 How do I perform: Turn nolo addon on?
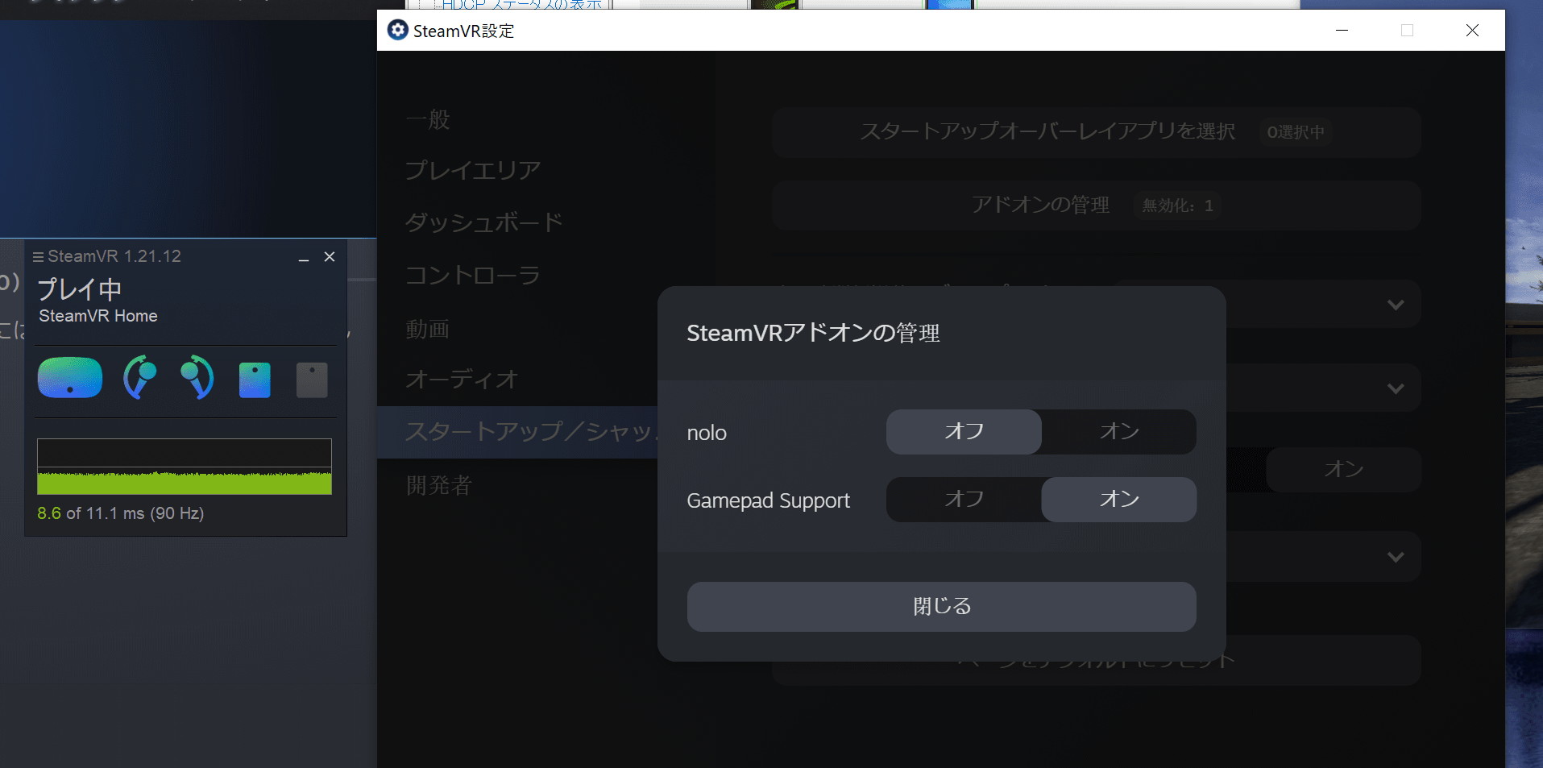(x=1119, y=432)
